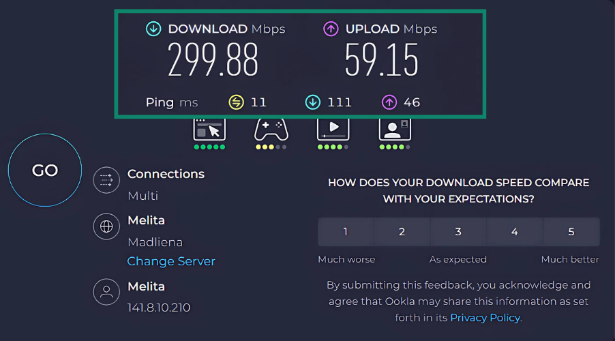The height and width of the screenshot is (341, 615).
Task: Click the user profile icon near IP address
Action: [x=106, y=293]
